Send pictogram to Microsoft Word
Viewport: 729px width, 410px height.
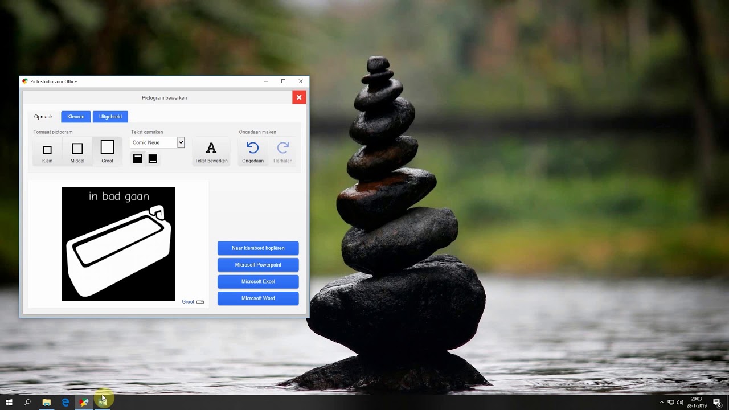[x=258, y=298]
